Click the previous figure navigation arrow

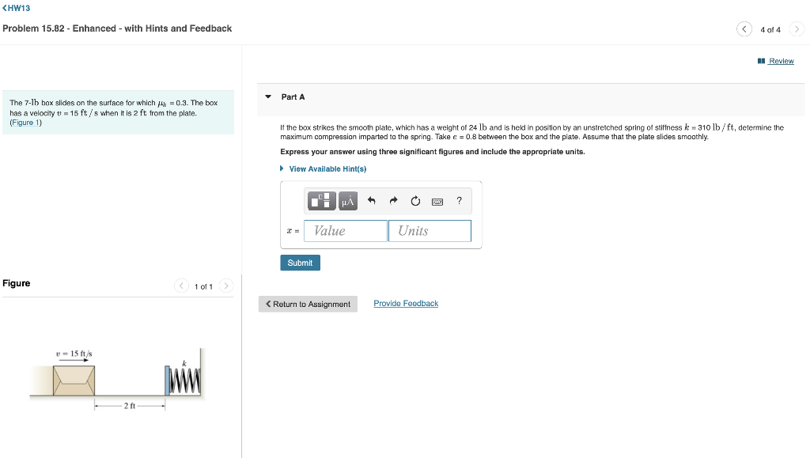[x=180, y=286]
